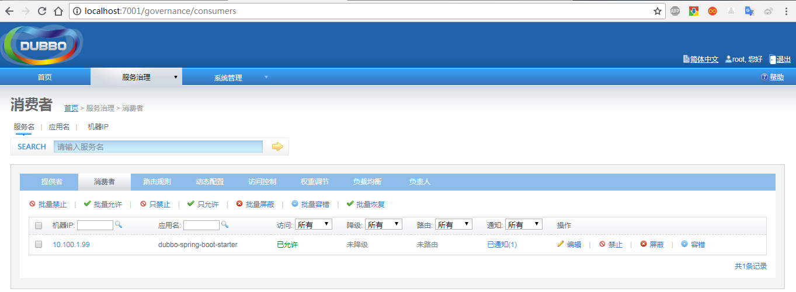Select the 应用名 search type
This screenshot has height=292, width=796.
[59, 126]
